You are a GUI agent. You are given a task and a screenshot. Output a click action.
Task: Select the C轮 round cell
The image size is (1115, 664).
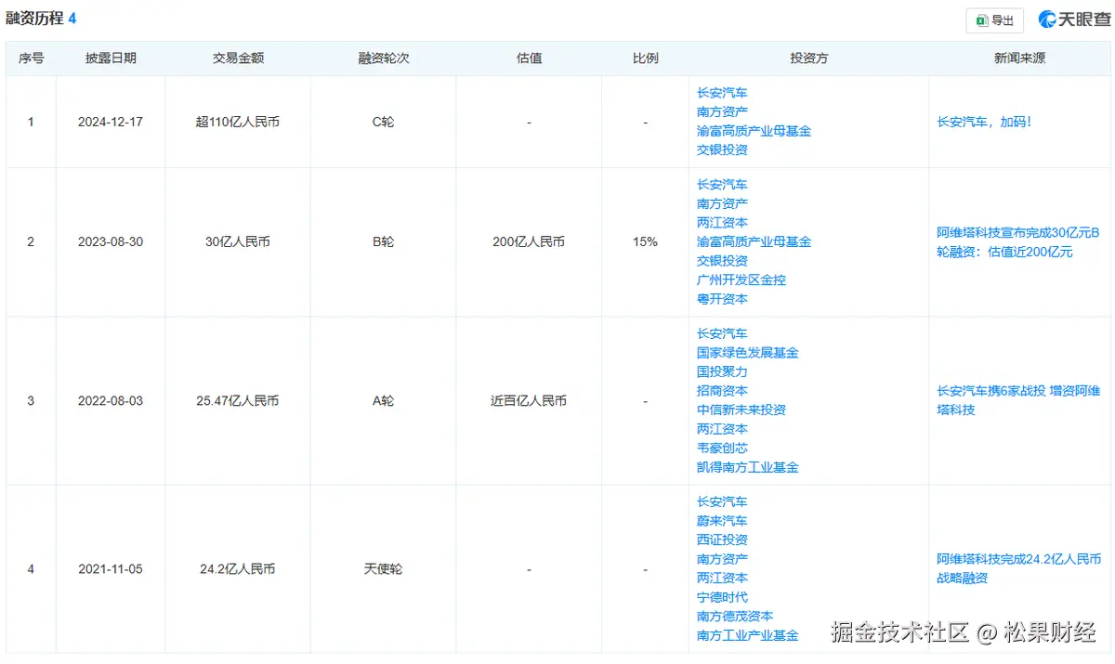coord(384,122)
